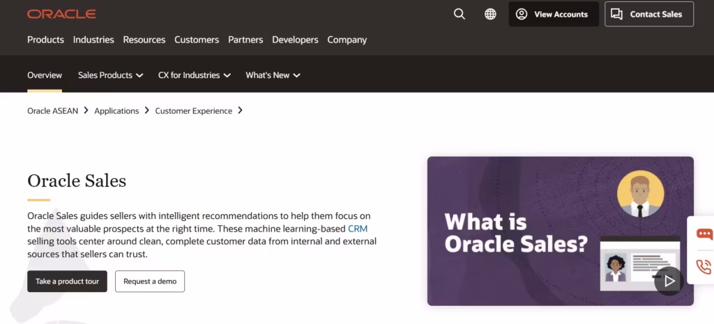Open the Partners menu
Screen dimensions: 714x324
point(245,40)
